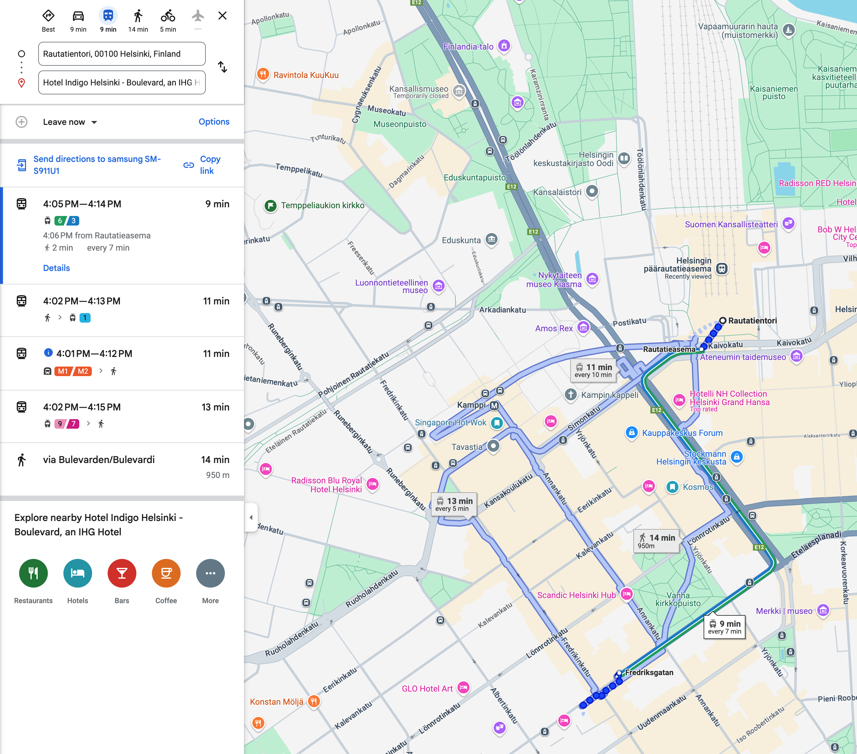The image size is (857, 754).
Task: Open Ravintola KuuKuu restaurant marker
Action: pos(263,75)
